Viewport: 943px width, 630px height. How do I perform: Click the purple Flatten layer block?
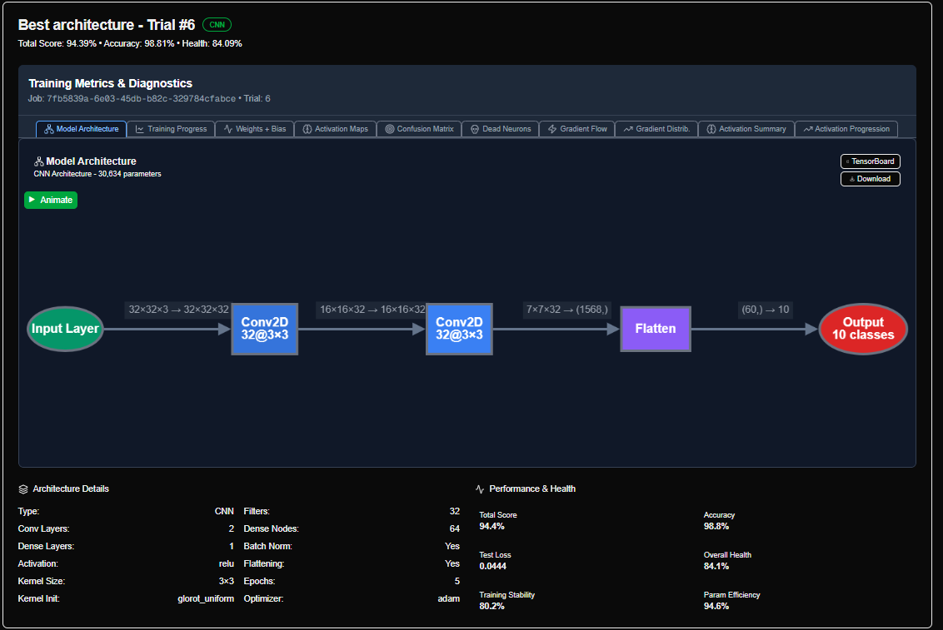pos(655,329)
